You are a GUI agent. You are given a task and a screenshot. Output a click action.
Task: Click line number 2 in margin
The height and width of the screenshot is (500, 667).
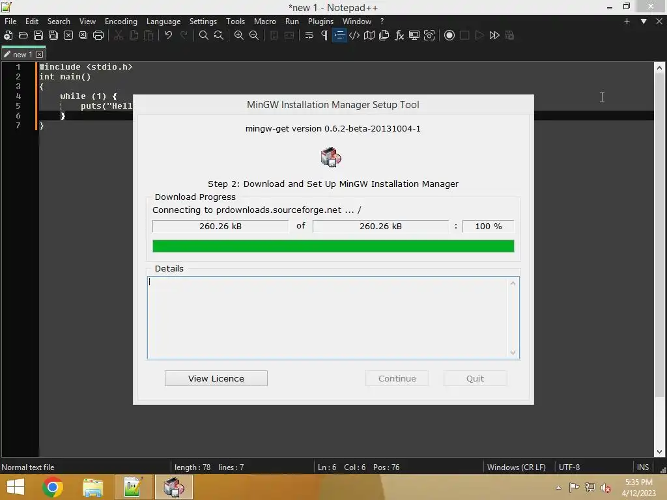[18, 77]
